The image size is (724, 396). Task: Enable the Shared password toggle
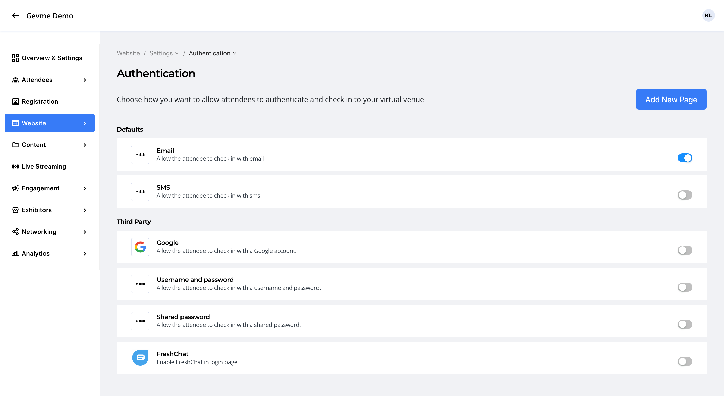click(685, 324)
